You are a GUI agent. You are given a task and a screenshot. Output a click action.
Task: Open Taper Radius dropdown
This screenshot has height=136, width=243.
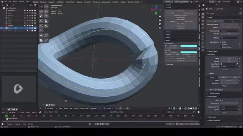[229, 67]
